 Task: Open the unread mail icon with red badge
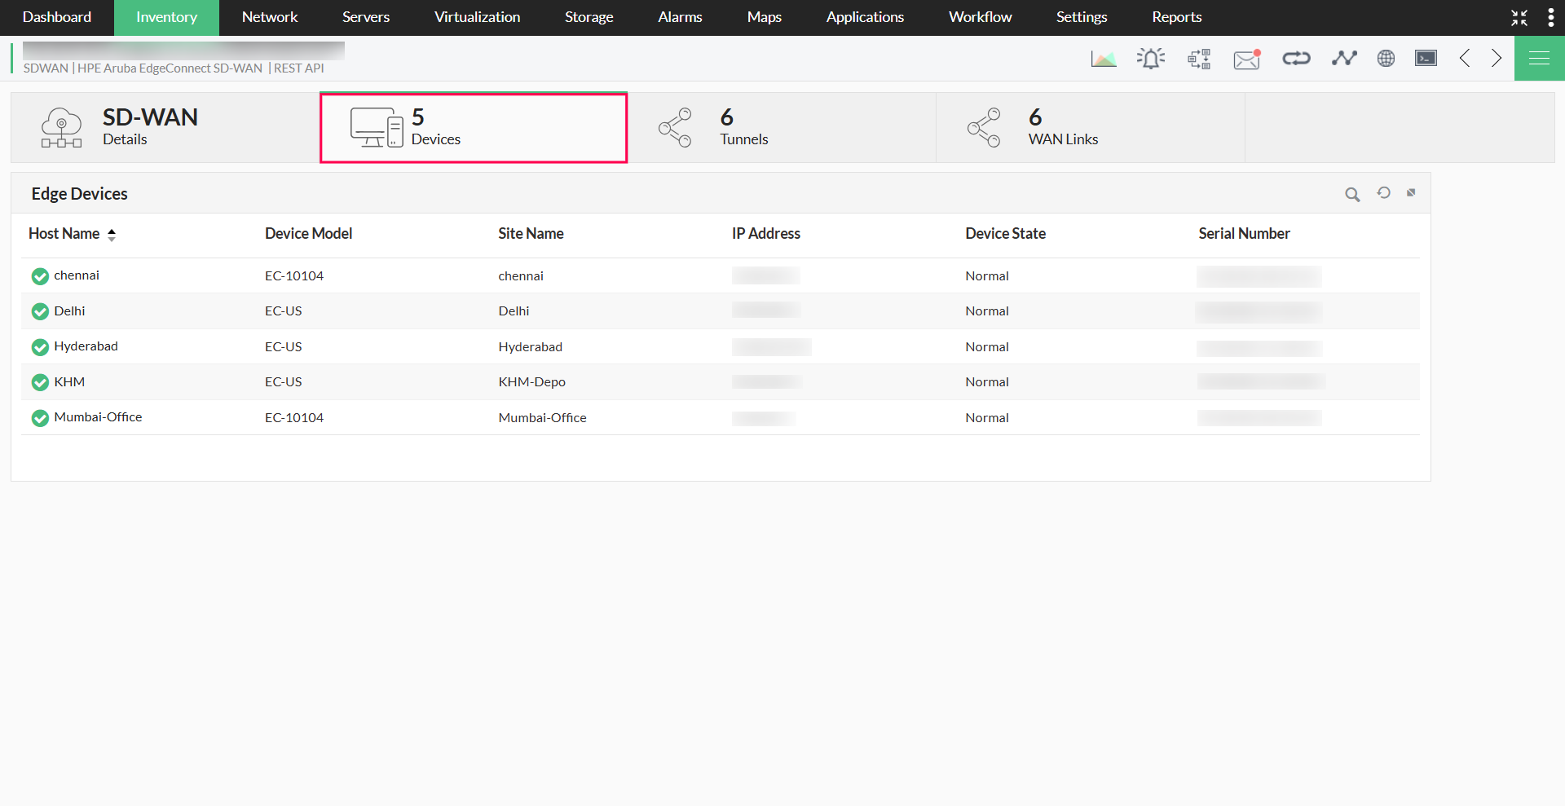click(1246, 58)
